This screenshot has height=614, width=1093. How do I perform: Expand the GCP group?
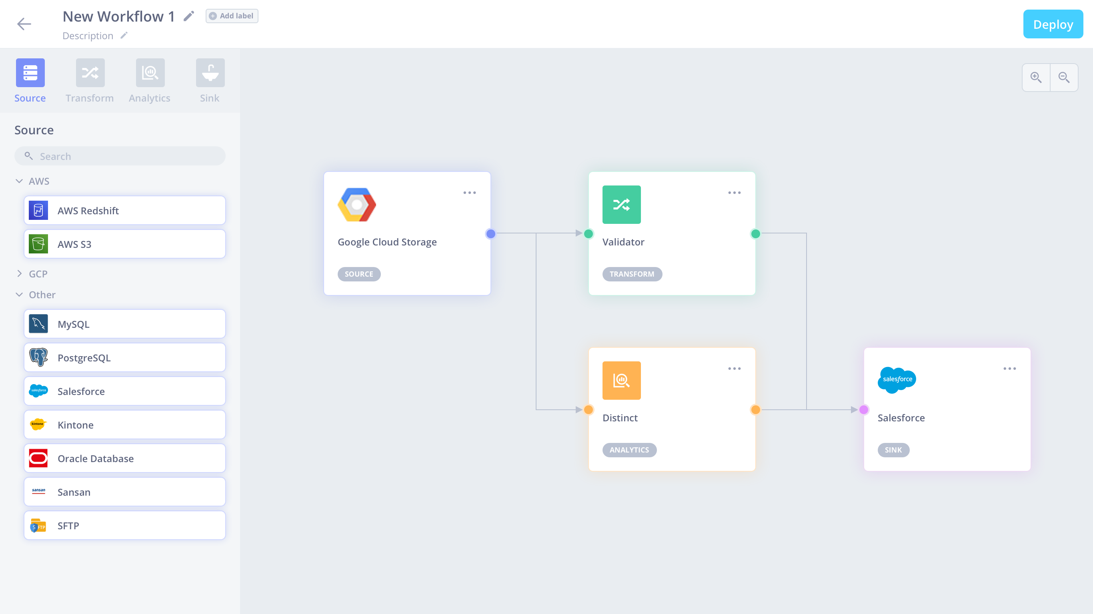tap(19, 273)
